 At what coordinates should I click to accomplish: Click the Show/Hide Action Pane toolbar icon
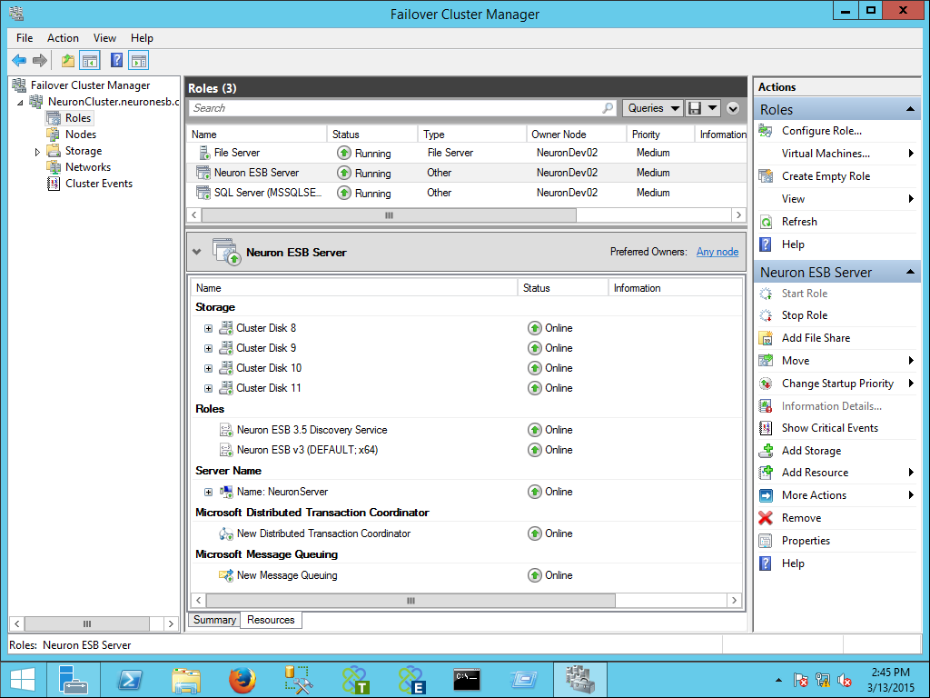point(139,60)
